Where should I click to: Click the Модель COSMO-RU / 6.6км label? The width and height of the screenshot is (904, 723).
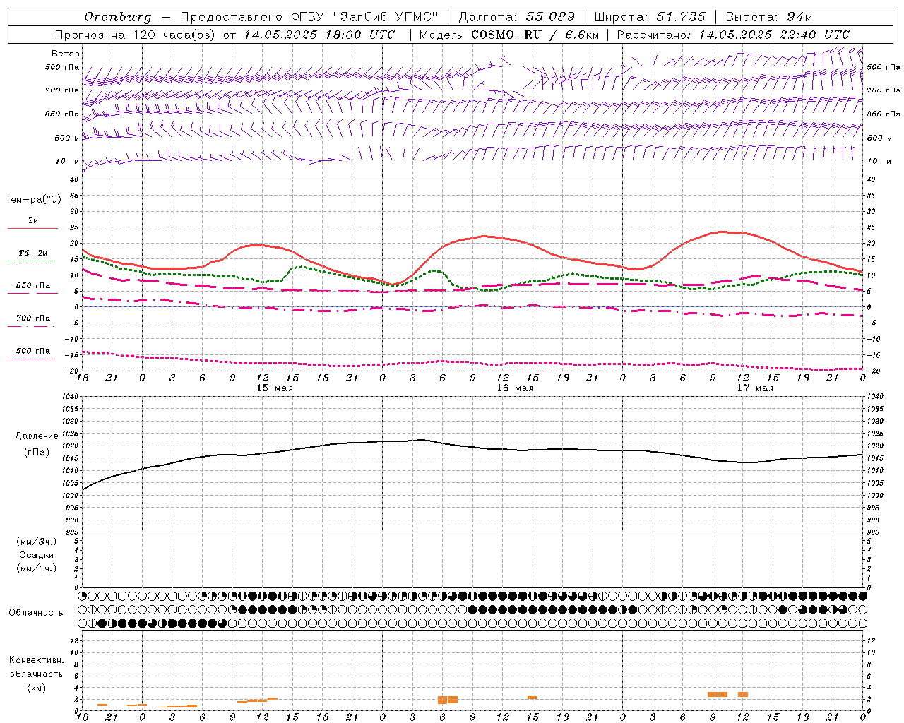[509, 35]
